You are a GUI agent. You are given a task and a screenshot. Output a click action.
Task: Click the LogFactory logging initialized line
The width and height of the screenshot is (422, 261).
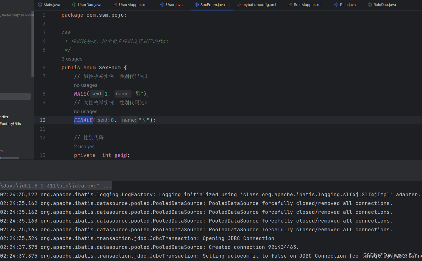click(x=210, y=195)
